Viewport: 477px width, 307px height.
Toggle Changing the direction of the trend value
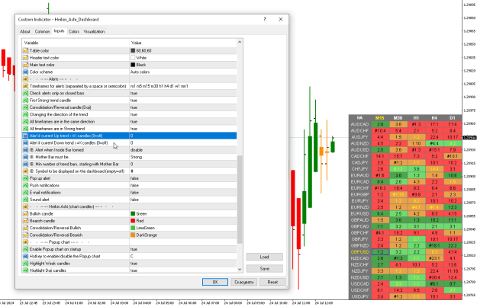[183, 114]
